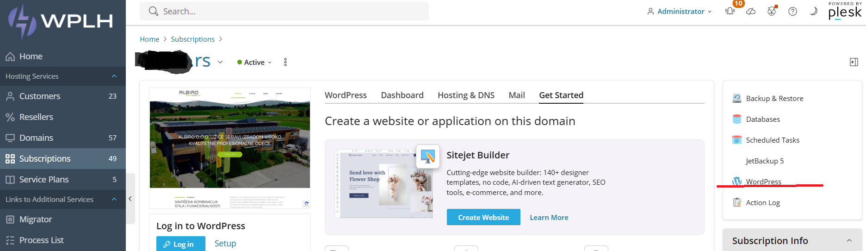Open Resellers in the sidebar

(63, 117)
